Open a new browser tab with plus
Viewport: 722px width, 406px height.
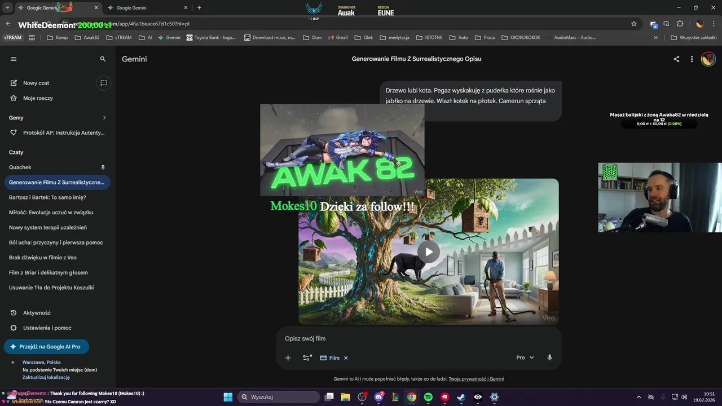coord(199,8)
